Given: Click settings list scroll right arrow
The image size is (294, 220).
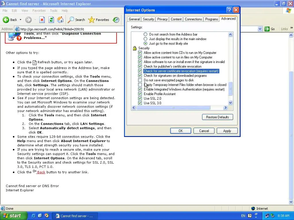Looking at the screenshot, I should click(226, 108).
